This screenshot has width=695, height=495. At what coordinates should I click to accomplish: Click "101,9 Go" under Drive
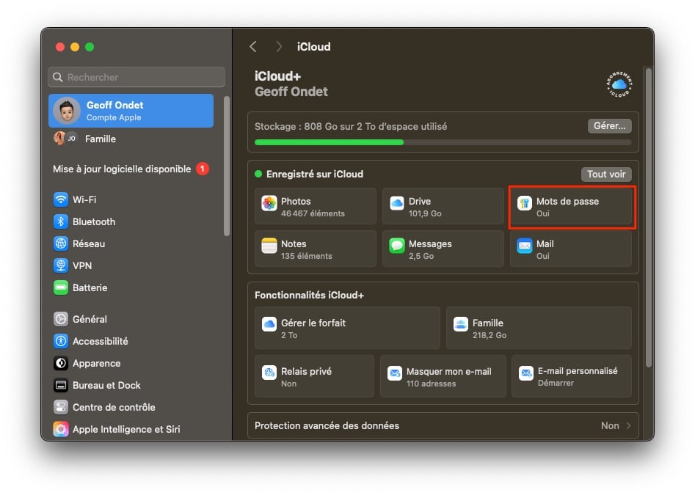point(425,213)
